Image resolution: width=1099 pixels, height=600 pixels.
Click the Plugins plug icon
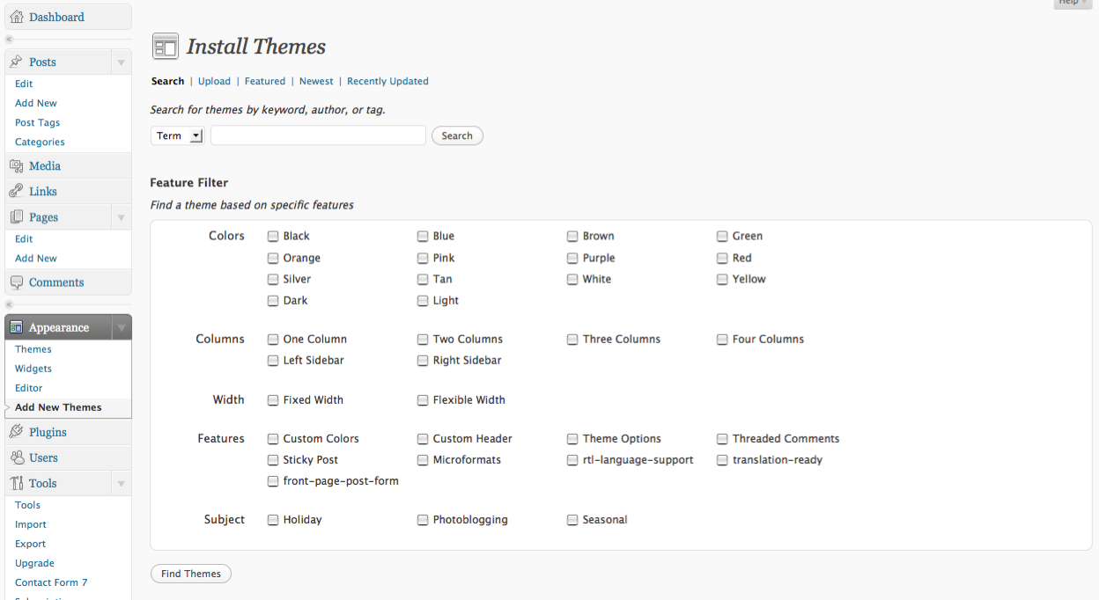[x=17, y=432]
